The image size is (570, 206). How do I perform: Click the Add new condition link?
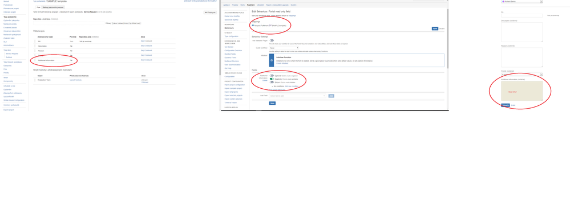click(x=292, y=86)
